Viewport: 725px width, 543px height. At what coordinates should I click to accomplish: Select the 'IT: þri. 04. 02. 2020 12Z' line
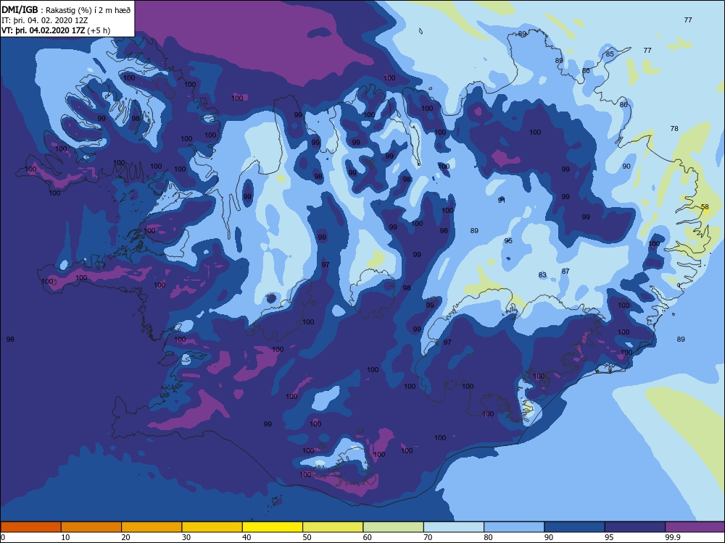[45, 20]
